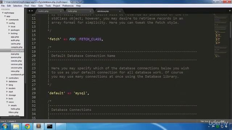Viewport: 232px width, 130px height.
Task: Collapse the config folder
Action: [7, 23]
